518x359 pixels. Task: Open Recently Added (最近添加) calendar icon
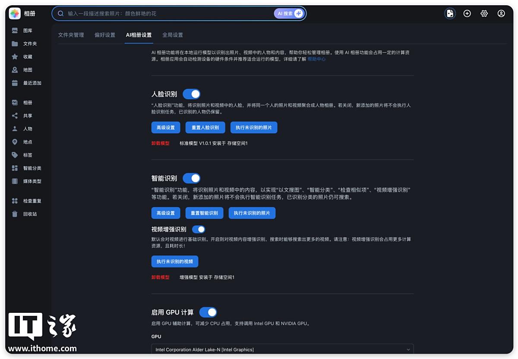pyautogui.click(x=15, y=83)
